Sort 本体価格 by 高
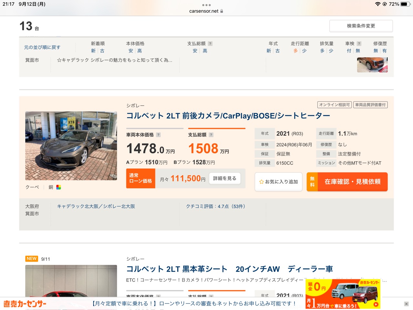This screenshot has height=310, width=413. [140, 51]
